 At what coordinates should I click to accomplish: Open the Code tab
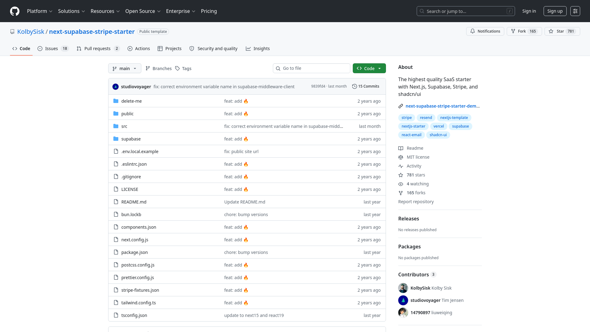click(21, 49)
